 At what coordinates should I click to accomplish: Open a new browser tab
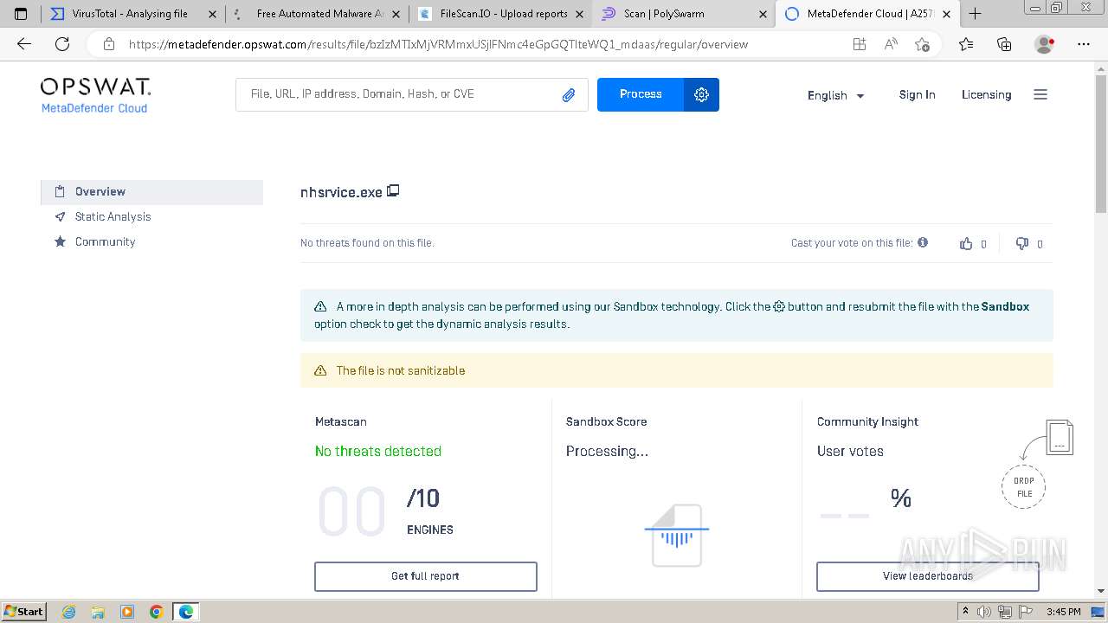[x=976, y=14]
